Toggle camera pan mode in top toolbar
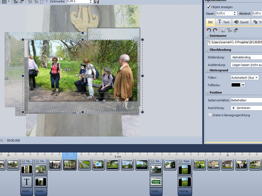The width and height of the screenshot is (262, 196). pos(21,2)
